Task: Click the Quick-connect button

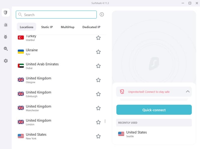Action: point(154,110)
